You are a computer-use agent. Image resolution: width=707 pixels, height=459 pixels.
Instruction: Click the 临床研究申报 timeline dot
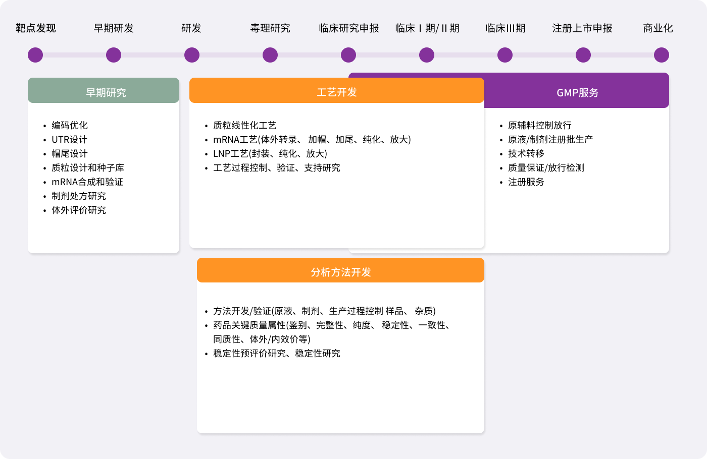(x=348, y=55)
